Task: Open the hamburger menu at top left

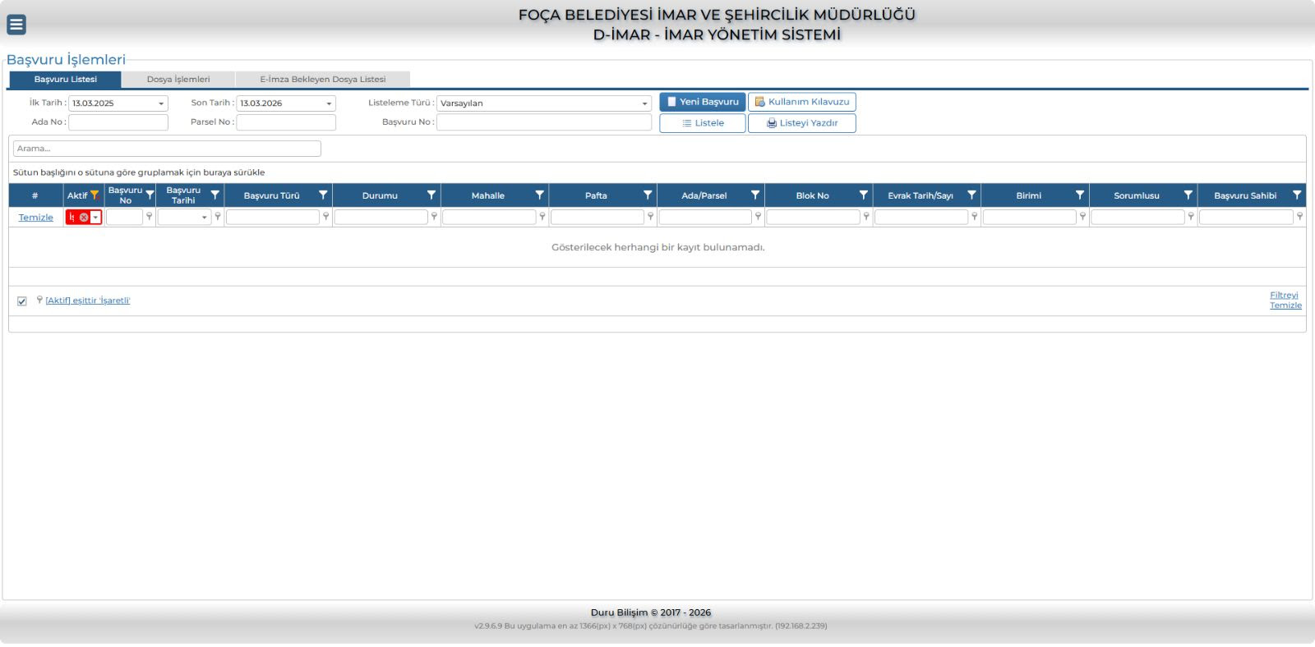Action: [16, 25]
